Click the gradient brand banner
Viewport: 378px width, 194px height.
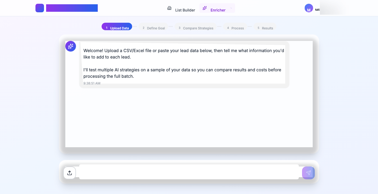(72, 8)
